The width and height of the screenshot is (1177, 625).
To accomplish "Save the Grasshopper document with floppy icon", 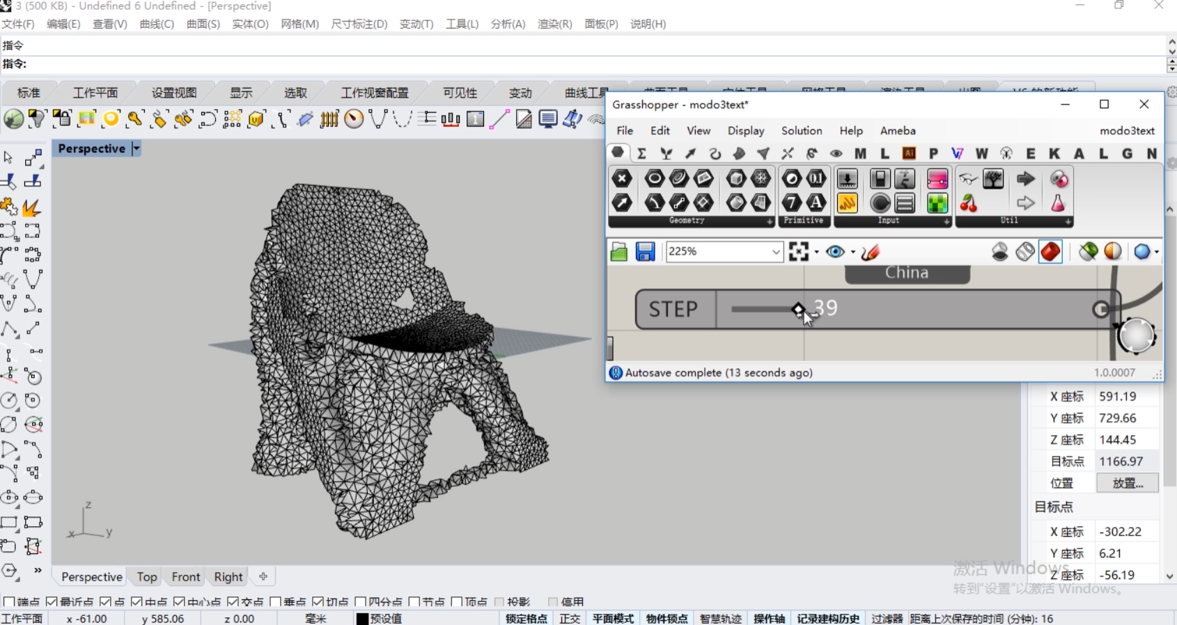I will 645,251.
